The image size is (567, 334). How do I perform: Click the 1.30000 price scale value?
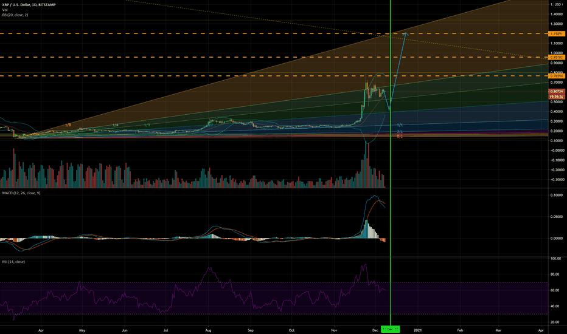[557, 24]
